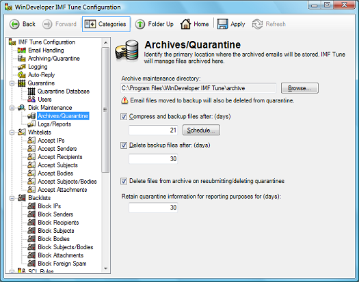Screen dimensions: 359x282
Task: Open Block Recipients in the tree
Action: (x=58, y=223)
